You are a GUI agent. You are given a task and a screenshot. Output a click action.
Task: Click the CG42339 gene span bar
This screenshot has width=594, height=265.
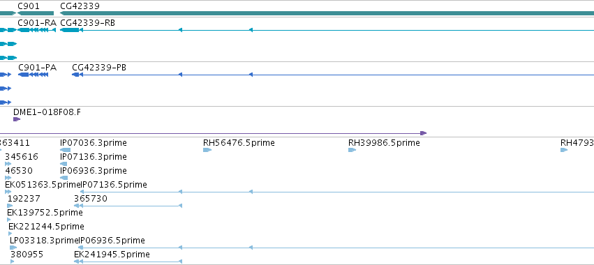327,13
